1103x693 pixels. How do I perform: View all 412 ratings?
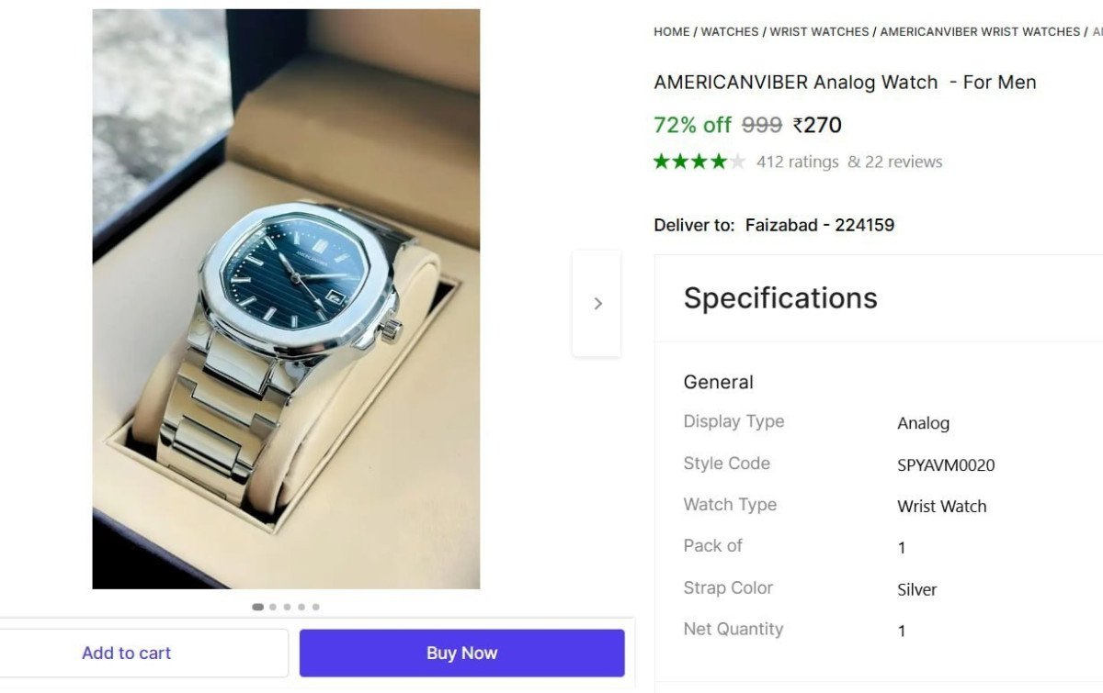click(797, 162)
